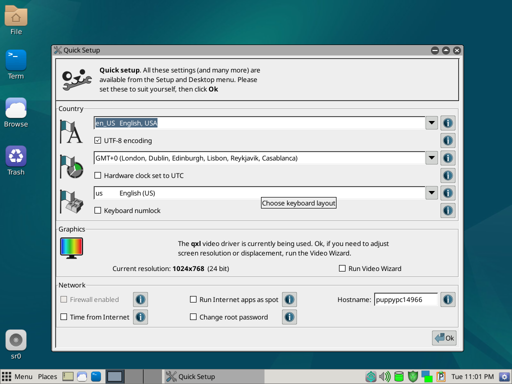Click Ok to apply settings
Viewport: 512px width, 384px height.
tap(444, 338)
